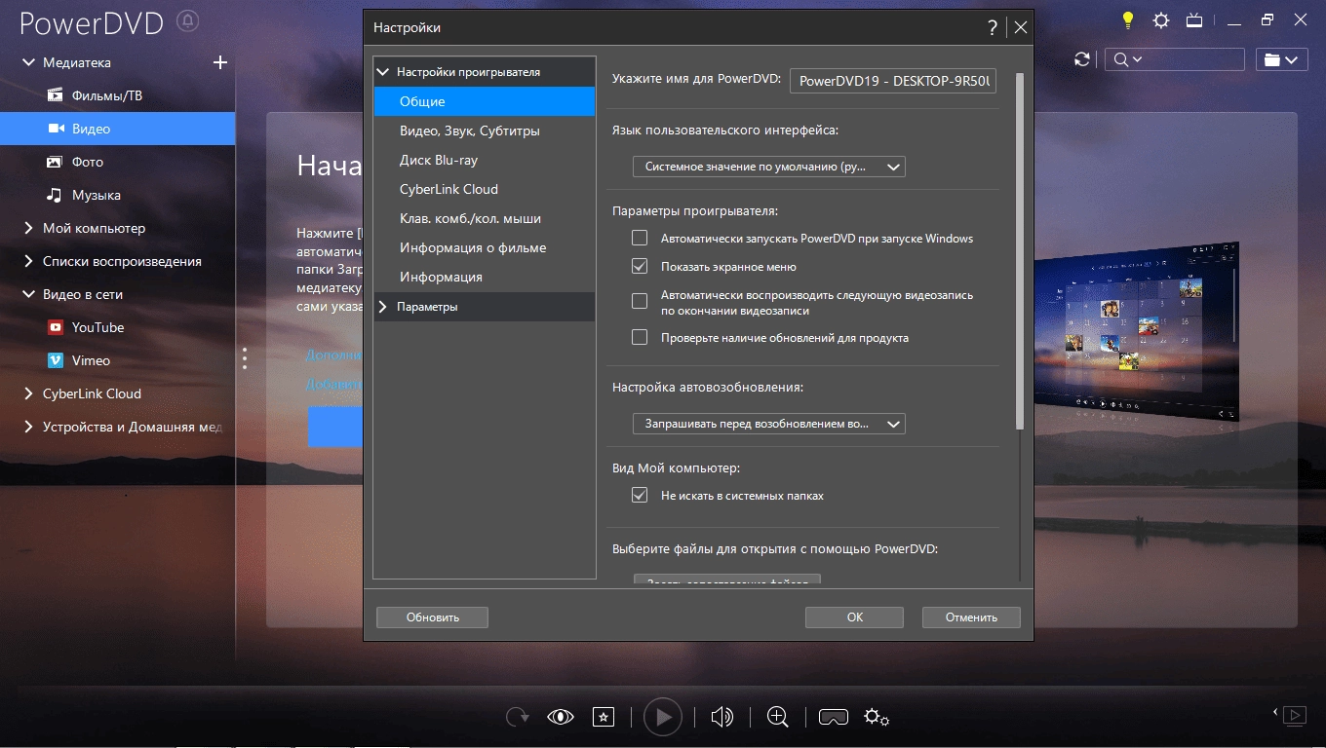
Task: Add to media library plus icon
Action: (220, 62)
